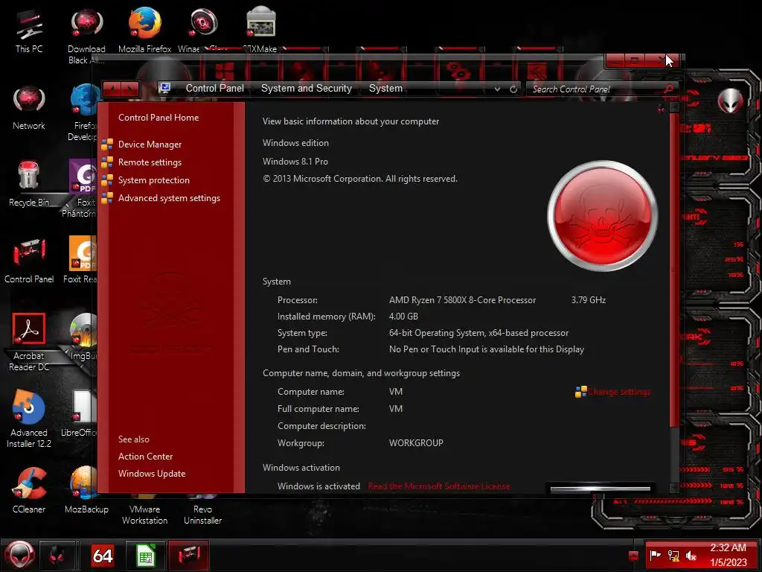Select Control Panel in the breadcrumb
The image size is (762, 572).
pyautogui.click(x=215, y=89)
